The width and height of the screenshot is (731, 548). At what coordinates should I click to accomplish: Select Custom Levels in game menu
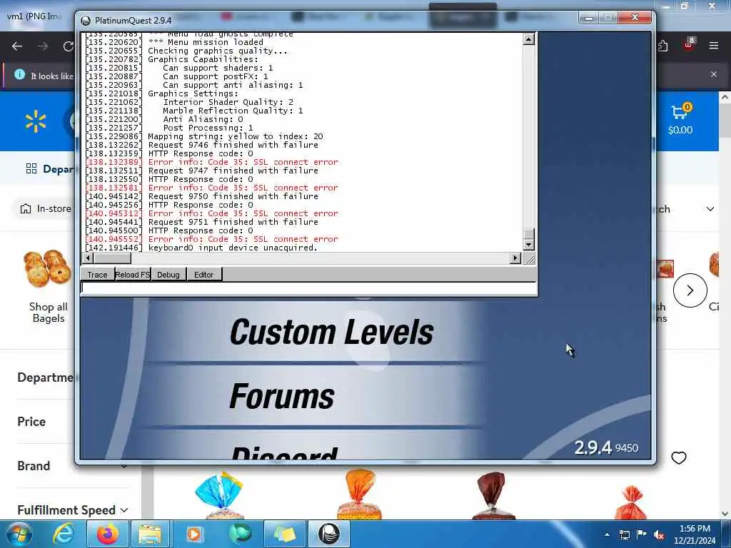tap(331, 333)
